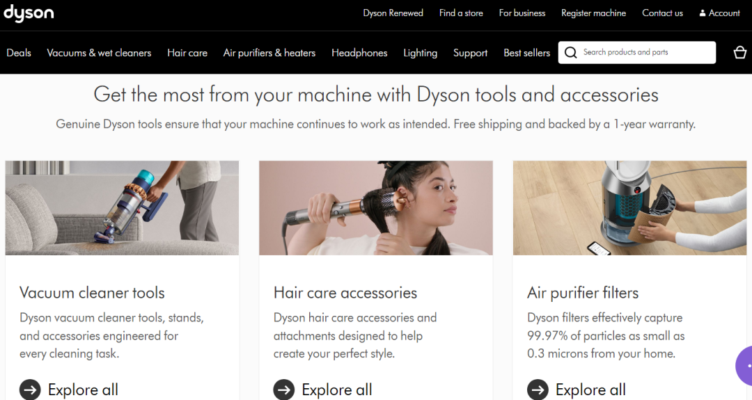This screenshot has width=752, height=400.
Task: Open the Hair care menu
Action: (x=187, y=53)
